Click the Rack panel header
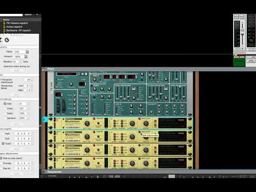 tap(149, 69)
